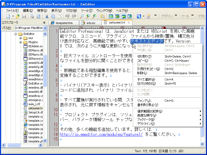This screenshot has width=207, height=155.
Task: Click the magnifier with left-pointing green arrow
Action: coord(88,16)
